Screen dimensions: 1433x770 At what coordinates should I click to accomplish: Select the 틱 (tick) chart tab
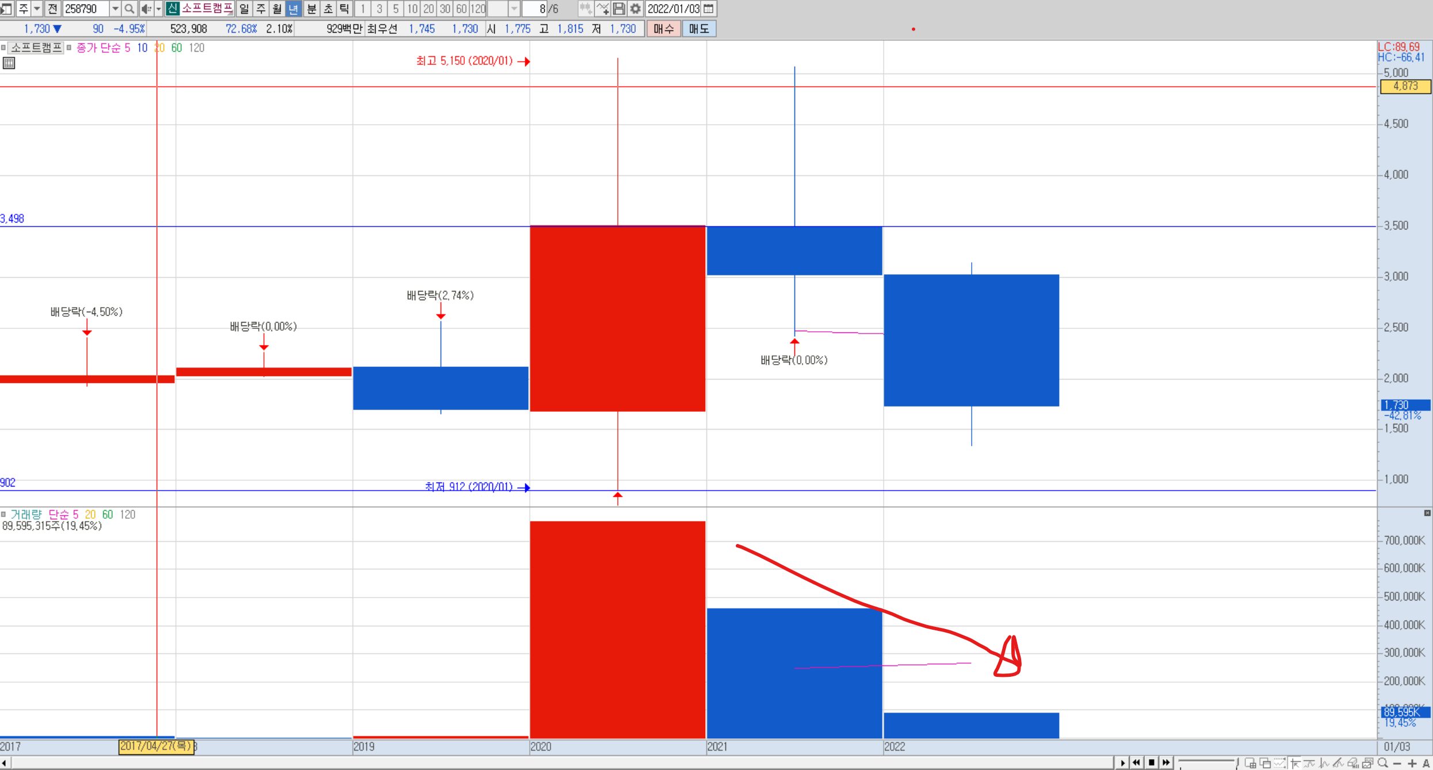tap(344, 9)
